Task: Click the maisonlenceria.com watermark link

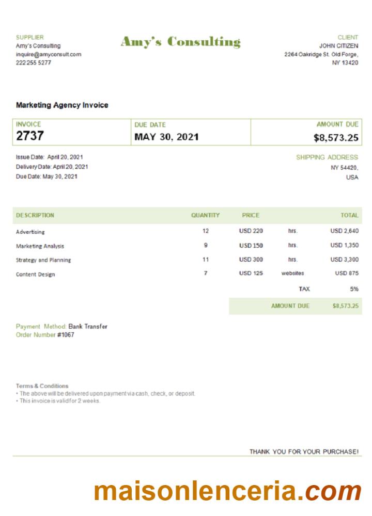Action: click(227, 490)
